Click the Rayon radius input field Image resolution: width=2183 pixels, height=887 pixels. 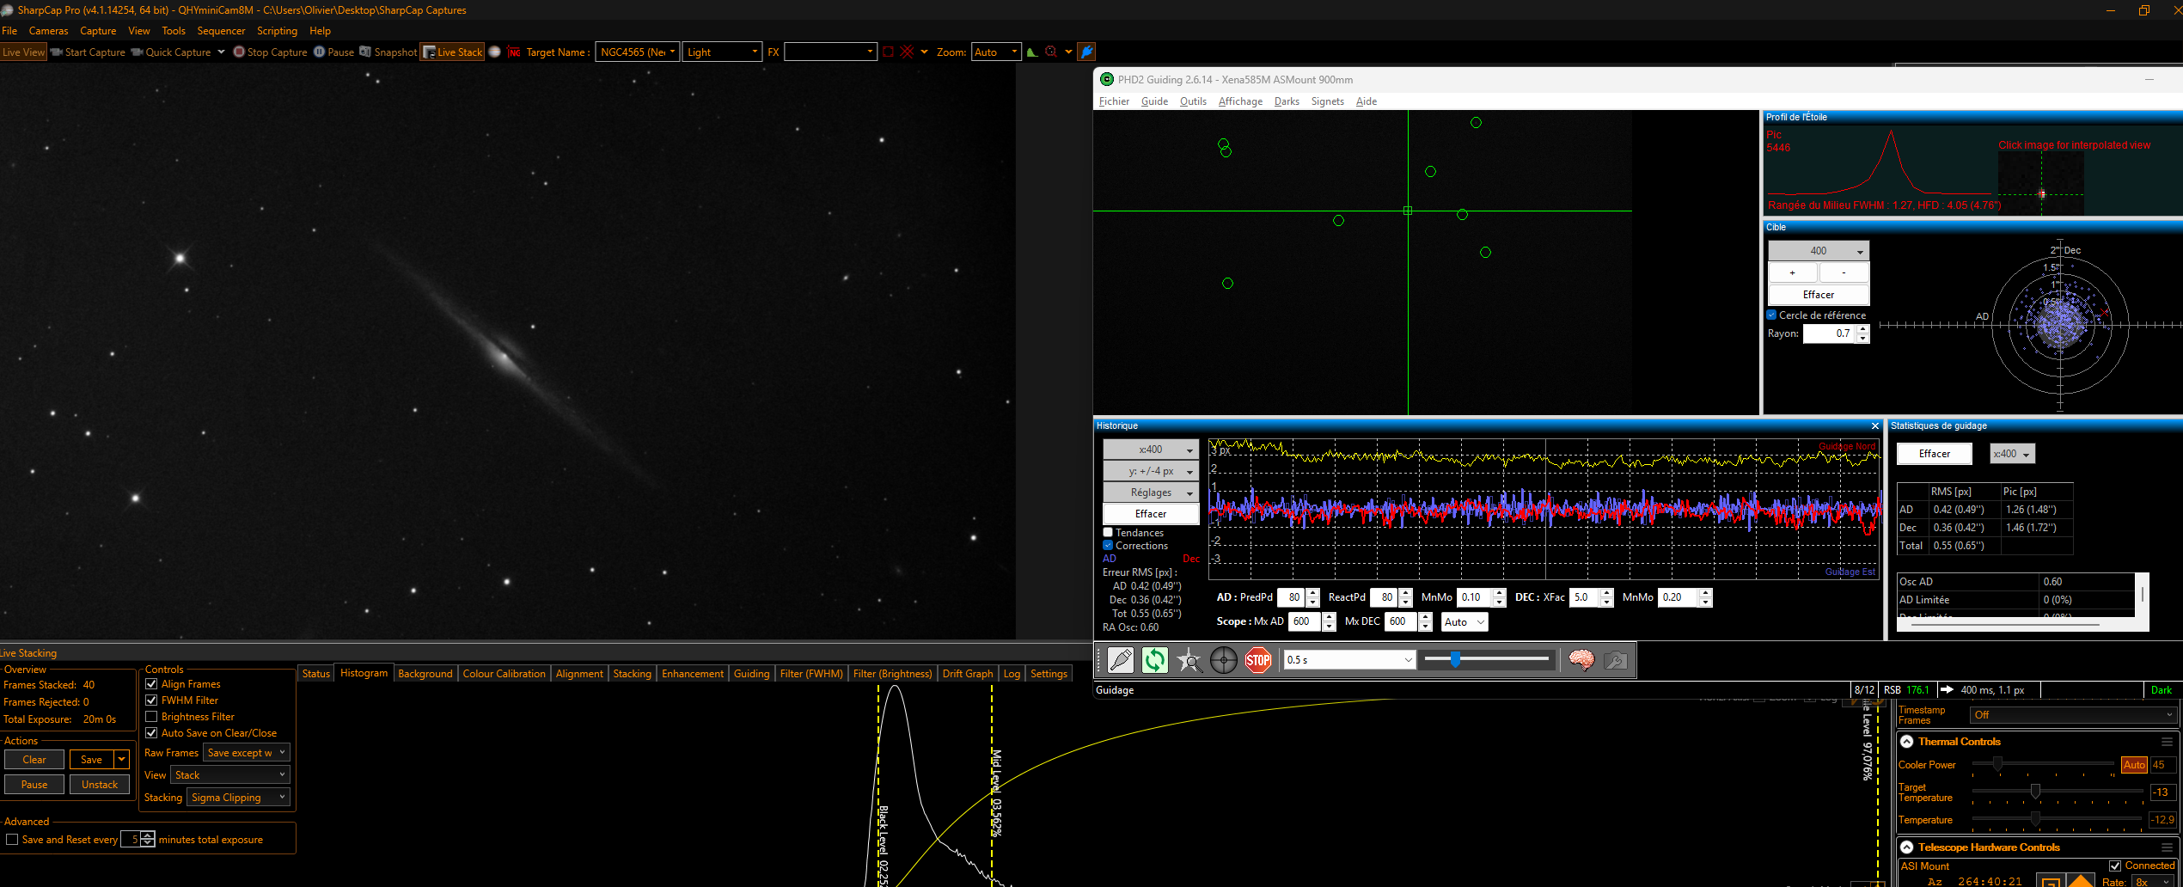pyautogui.click(x=1829, y=333)
